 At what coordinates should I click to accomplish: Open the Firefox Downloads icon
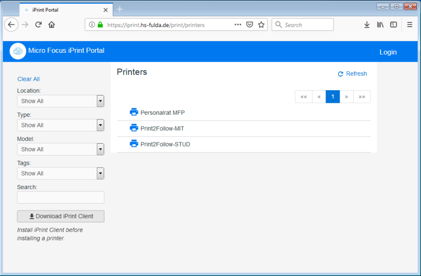(367, 24)
